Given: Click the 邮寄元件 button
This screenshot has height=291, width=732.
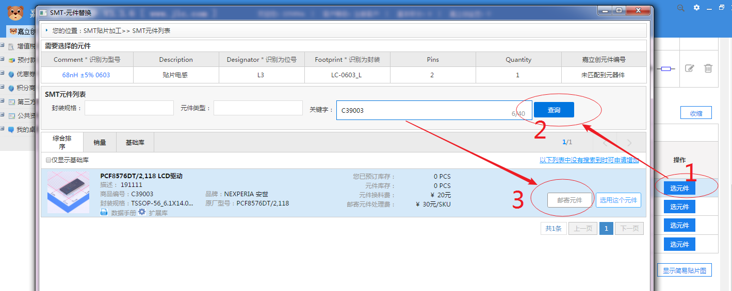Looking at the screenshot, I should (570, 200).
